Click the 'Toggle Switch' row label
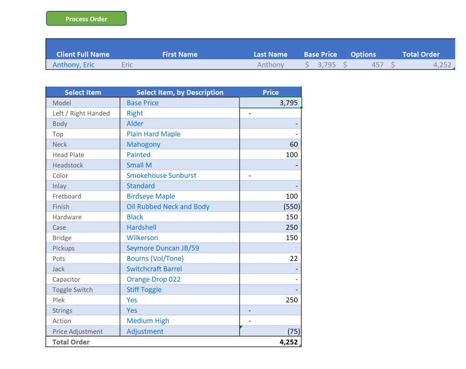Viewport: 466px width, 369px height. pos(72,290)
